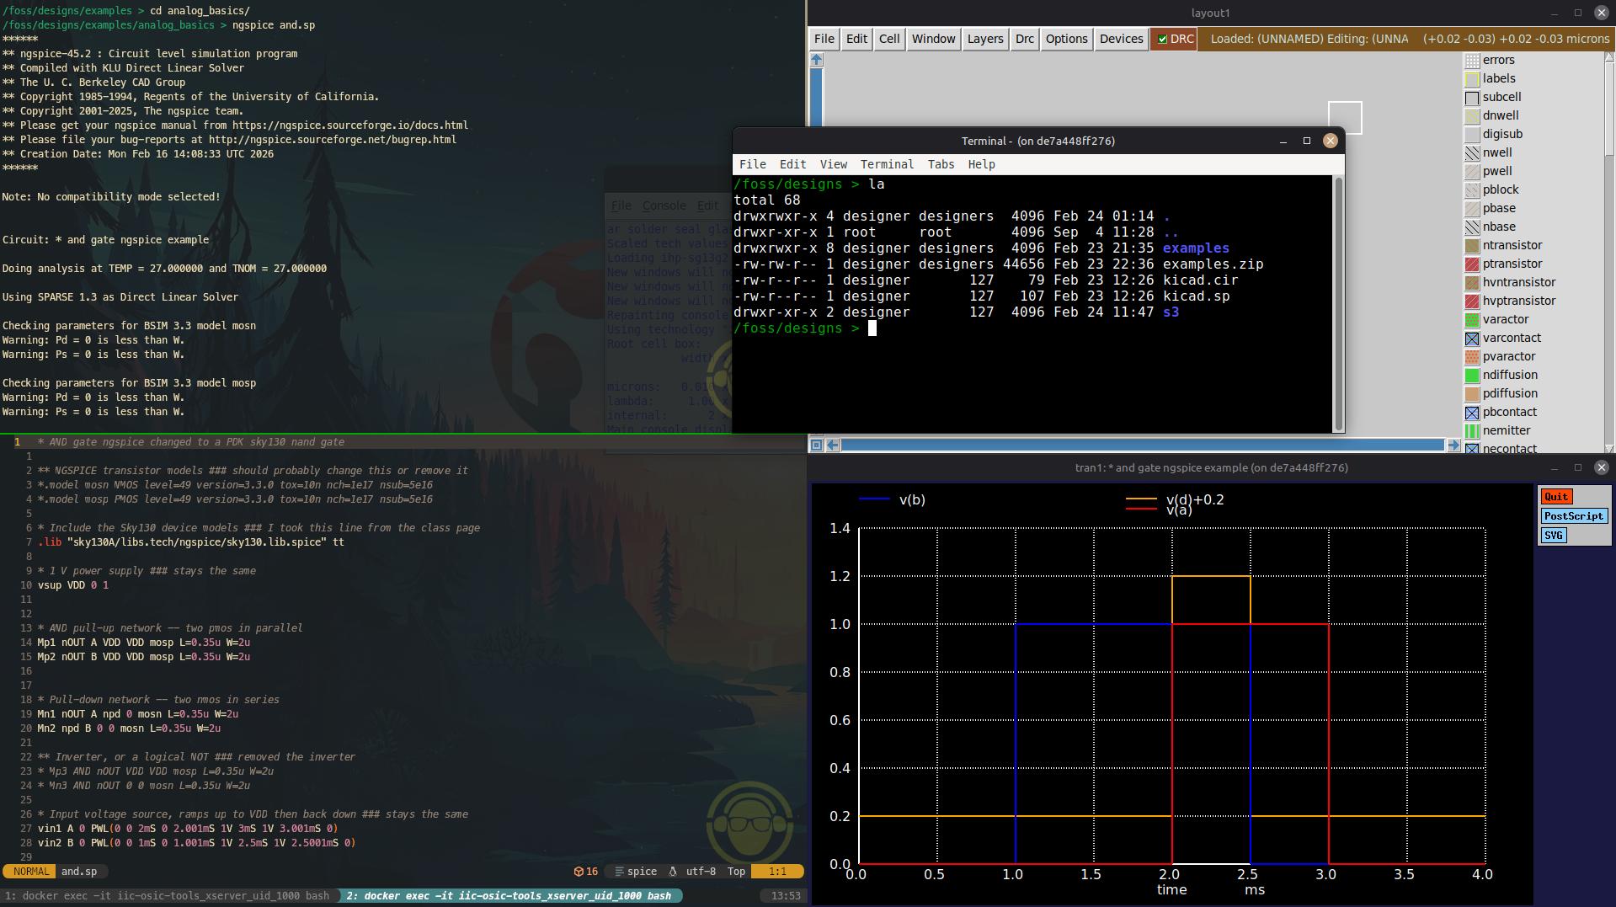Click the nemitter color swatch

point(1472,430)
